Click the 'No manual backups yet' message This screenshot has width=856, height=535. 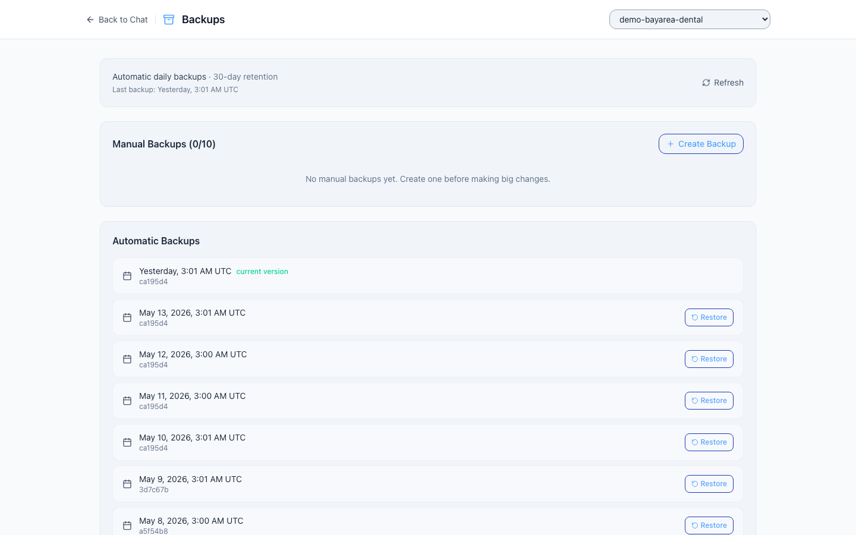(428, 179)
